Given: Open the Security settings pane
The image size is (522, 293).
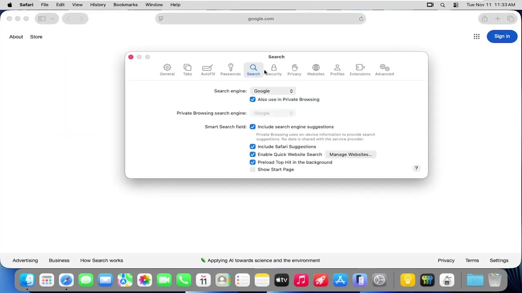Looking at the screenshot, I should pyautogui.click(x=274, y=70).
